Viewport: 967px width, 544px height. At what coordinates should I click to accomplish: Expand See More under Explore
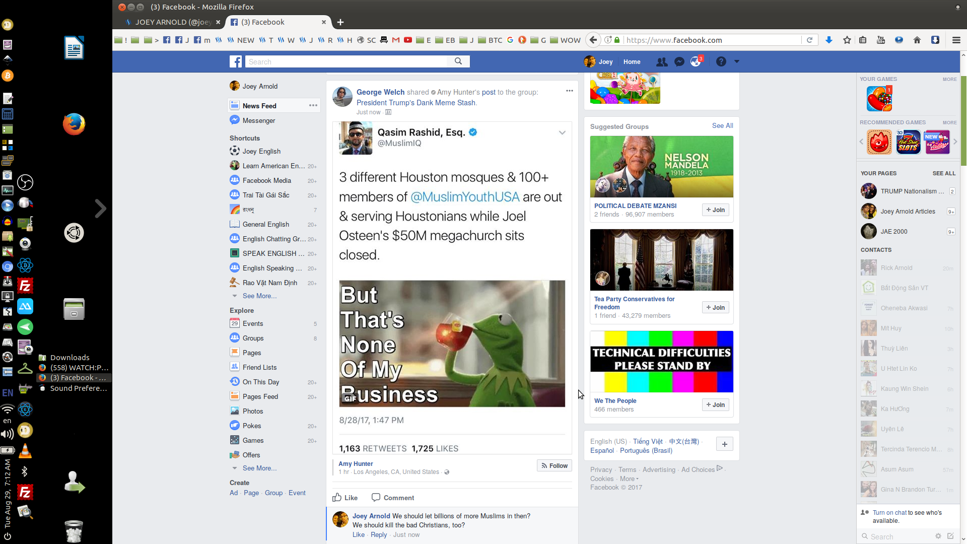(x=259, y=468)
